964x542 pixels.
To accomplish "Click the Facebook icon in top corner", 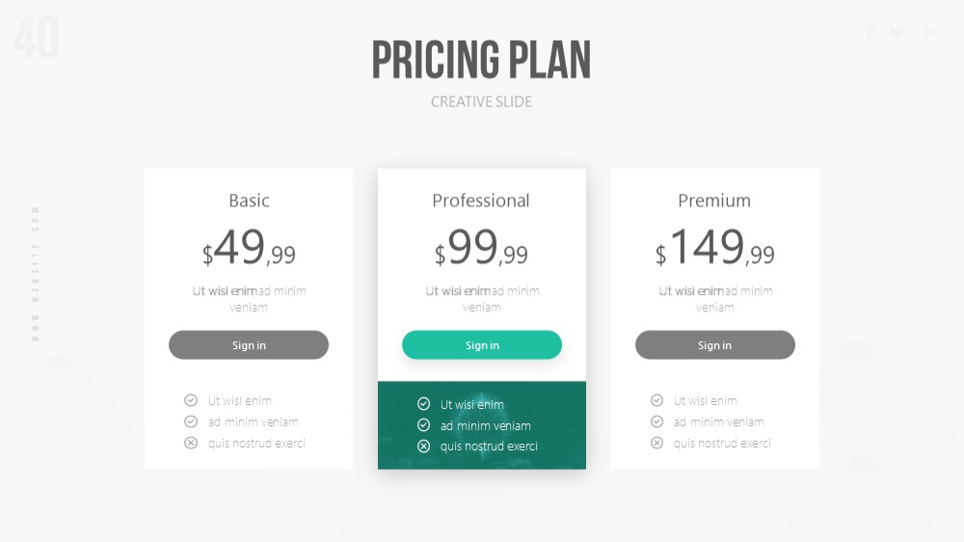I will (870, 32).
